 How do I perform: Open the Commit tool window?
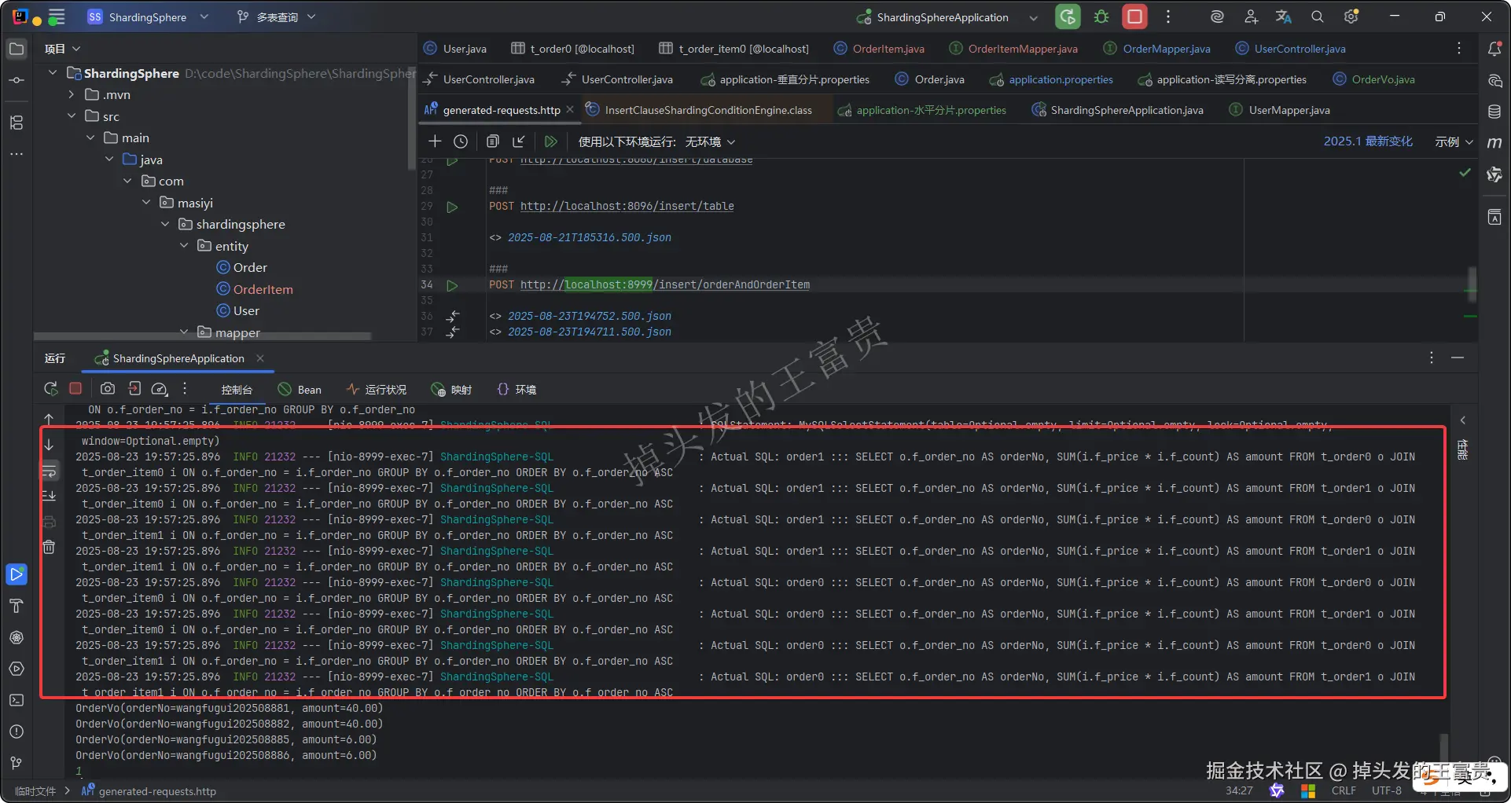tap(17, 80)
